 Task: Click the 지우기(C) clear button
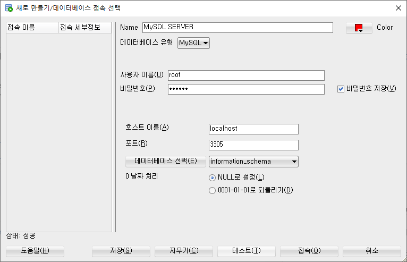184,251
